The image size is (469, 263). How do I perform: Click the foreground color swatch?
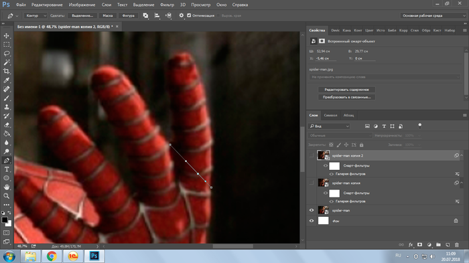pyautogui.click(x=5, y=220)
